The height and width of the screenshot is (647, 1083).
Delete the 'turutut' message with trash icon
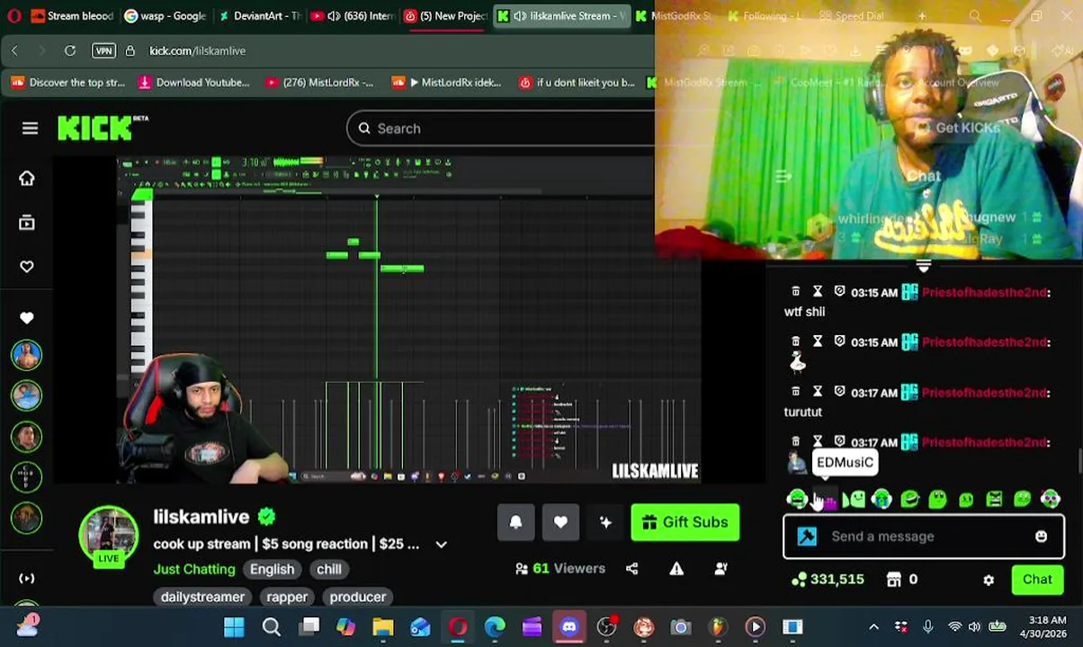tap(795, 392)
